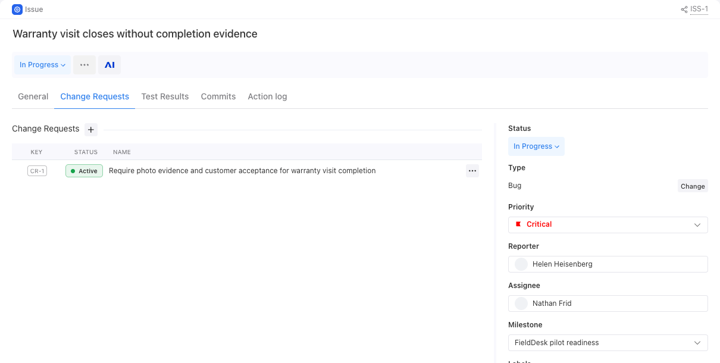
Task: Click Nathan Frid's avatar
Action: click(521, 303)
